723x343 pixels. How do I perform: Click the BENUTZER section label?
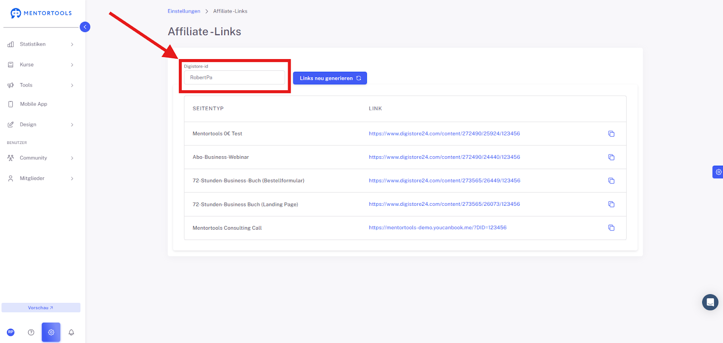pyautogui.click(x=17, y=143)
